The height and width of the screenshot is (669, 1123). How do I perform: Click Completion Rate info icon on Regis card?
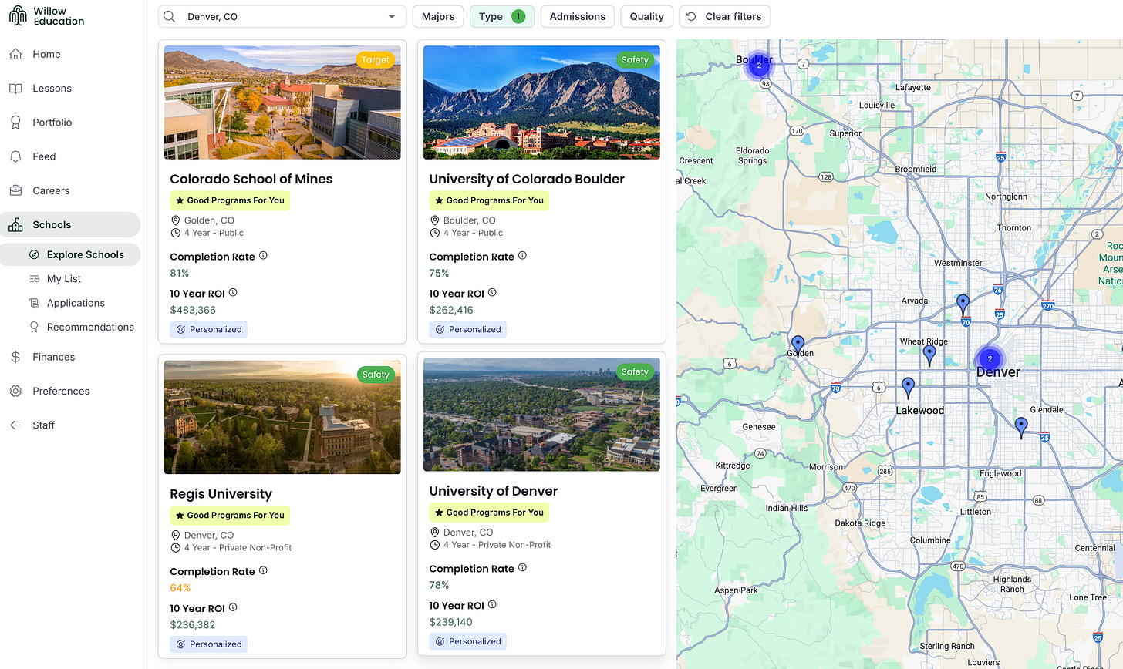tap(263, 570)
